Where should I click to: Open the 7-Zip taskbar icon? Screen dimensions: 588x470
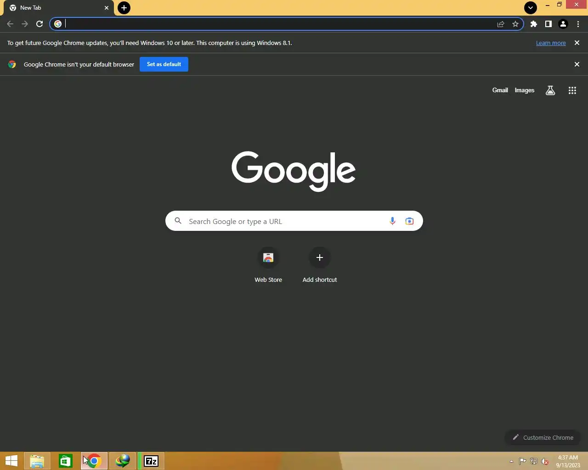151,461
